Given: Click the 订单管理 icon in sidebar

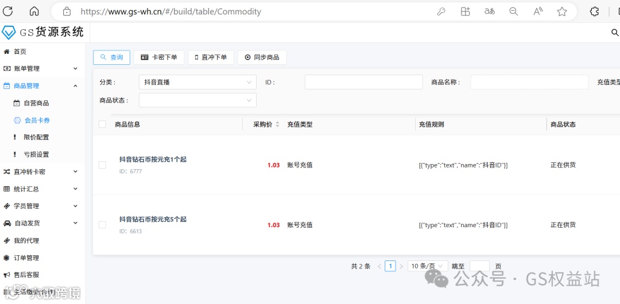Looking at the screenshot, I should (x=6, y=258).
